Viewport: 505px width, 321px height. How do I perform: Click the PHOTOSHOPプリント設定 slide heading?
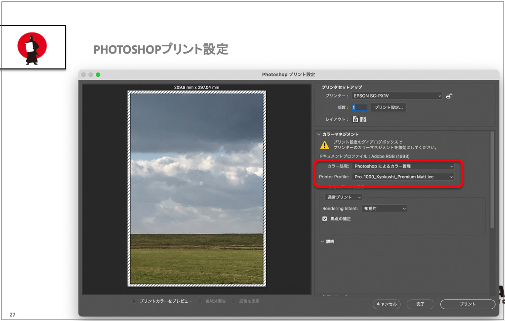pos(161,49)
